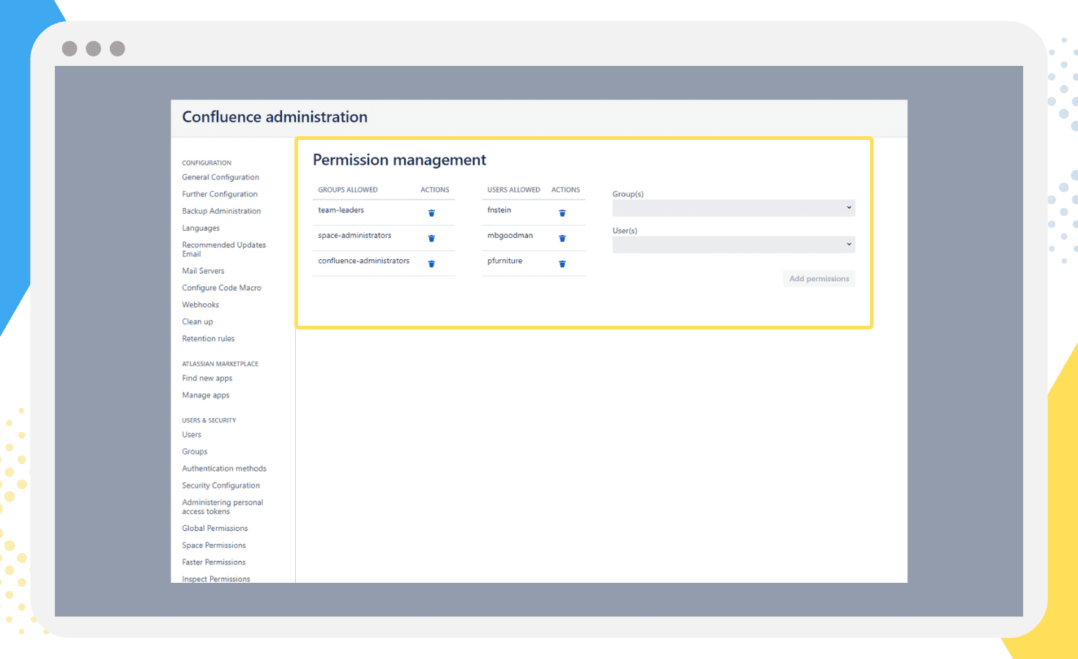This screenshot has height=659, width=1078.
Task: Click the GROUPS ALLOWED column header
Action: 348,190
